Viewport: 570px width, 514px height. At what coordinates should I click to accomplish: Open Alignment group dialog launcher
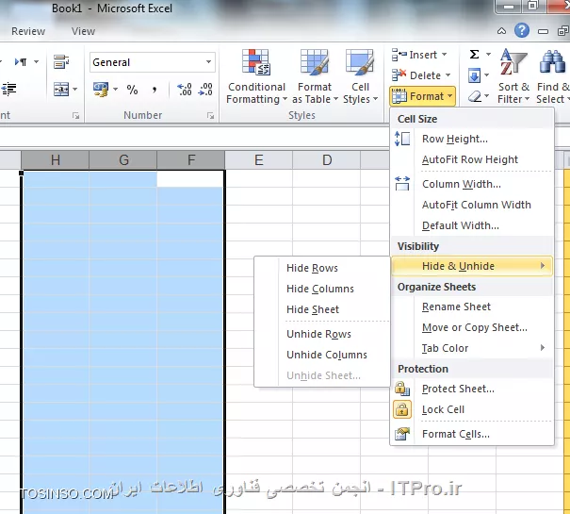(x=75, y=116)
